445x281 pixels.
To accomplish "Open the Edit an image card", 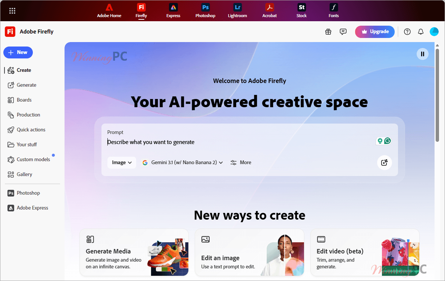I will click(x=250, y=252).
